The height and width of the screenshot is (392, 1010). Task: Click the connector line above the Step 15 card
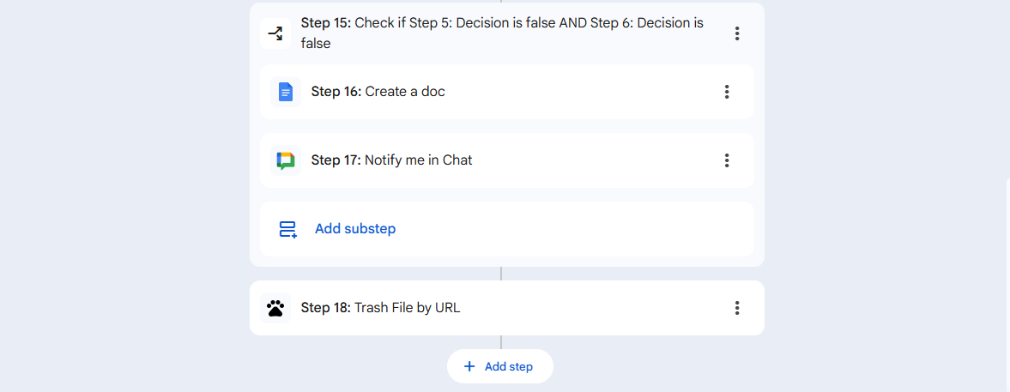click(501, 1)
